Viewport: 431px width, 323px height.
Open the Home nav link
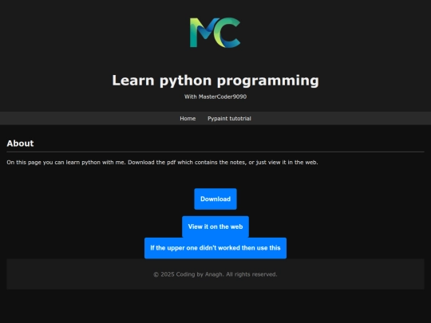[x=188, y=118]
